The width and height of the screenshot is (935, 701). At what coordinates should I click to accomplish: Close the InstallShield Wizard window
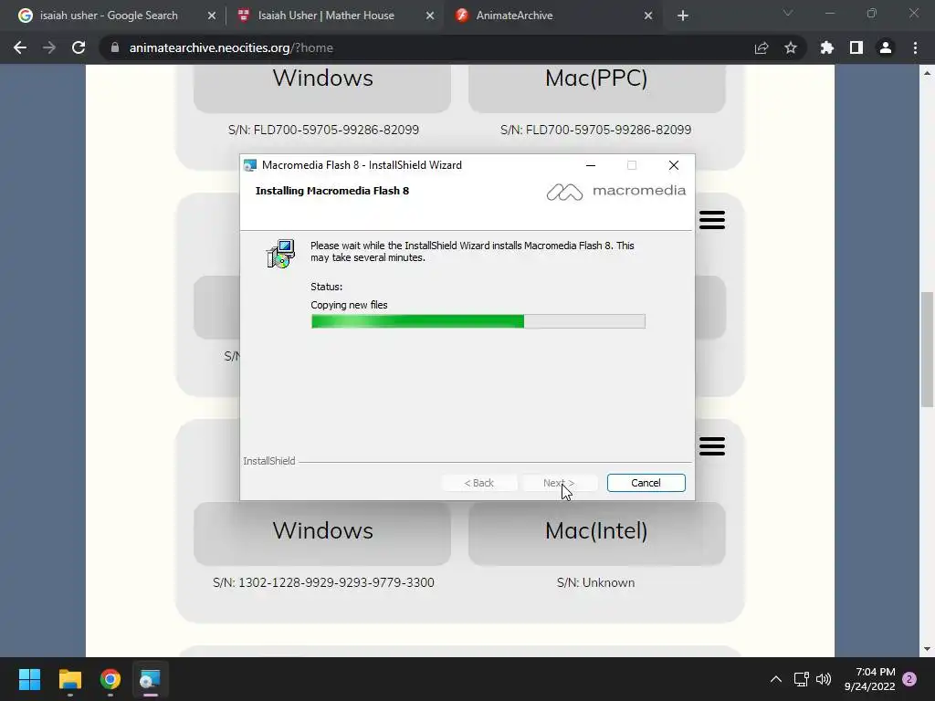673,165
